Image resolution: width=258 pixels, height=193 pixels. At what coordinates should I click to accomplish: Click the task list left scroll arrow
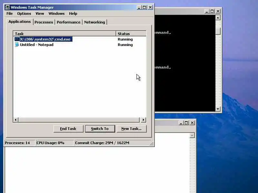[x=15, y=120]
